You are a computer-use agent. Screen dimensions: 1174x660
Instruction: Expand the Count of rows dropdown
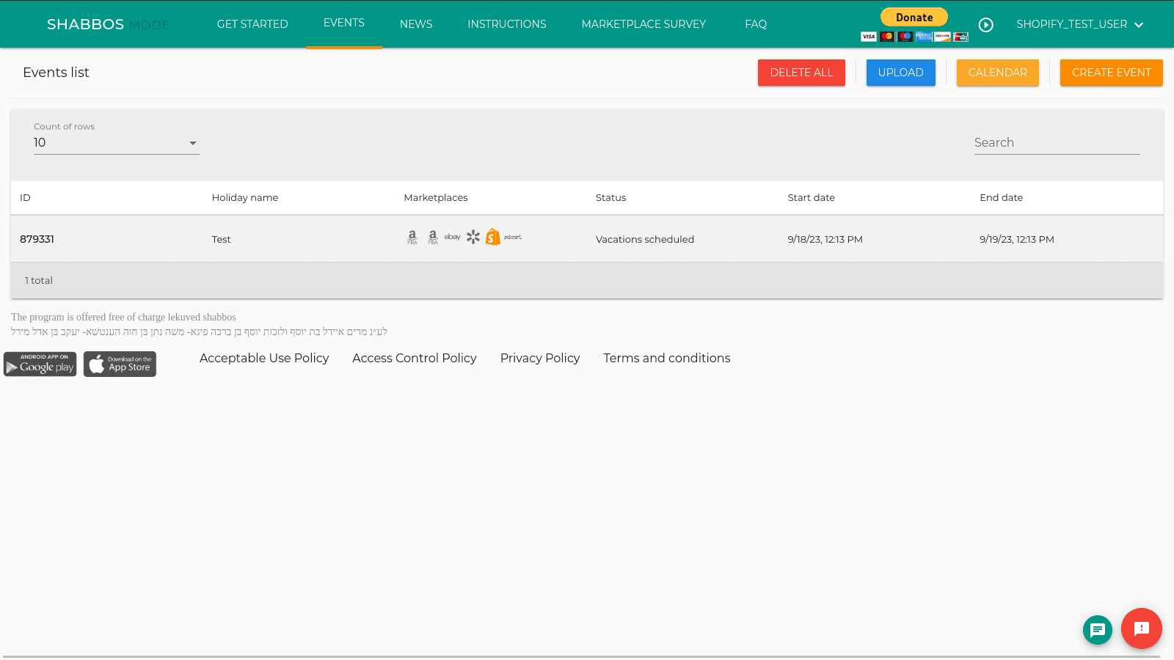pyautogui.click(x=116, y=143)
